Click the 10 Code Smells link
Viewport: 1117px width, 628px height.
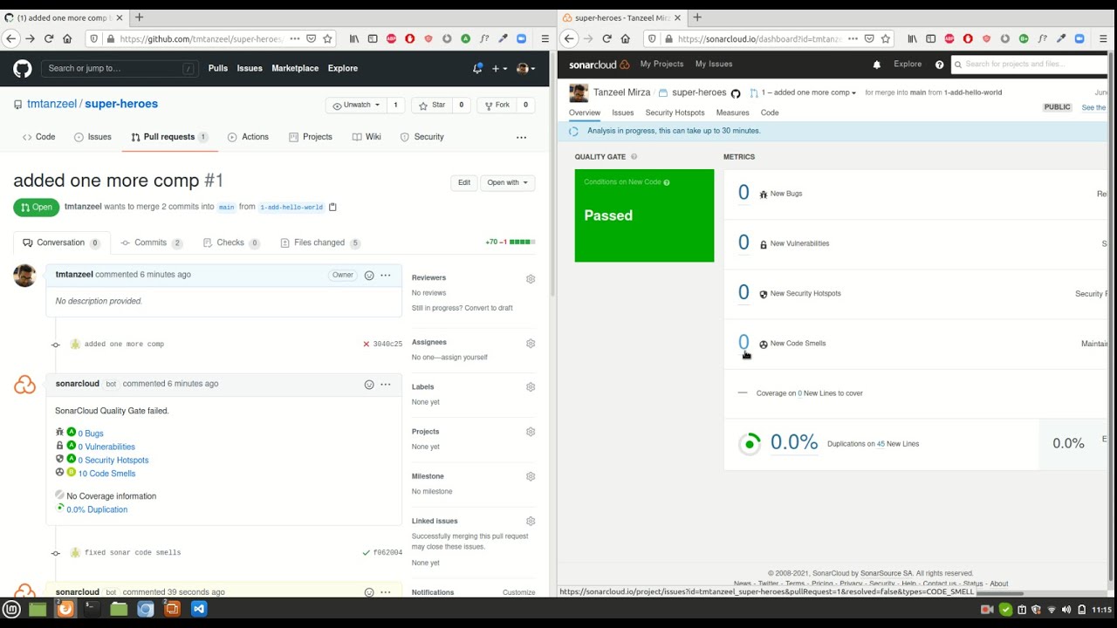[x=106, y=474]
